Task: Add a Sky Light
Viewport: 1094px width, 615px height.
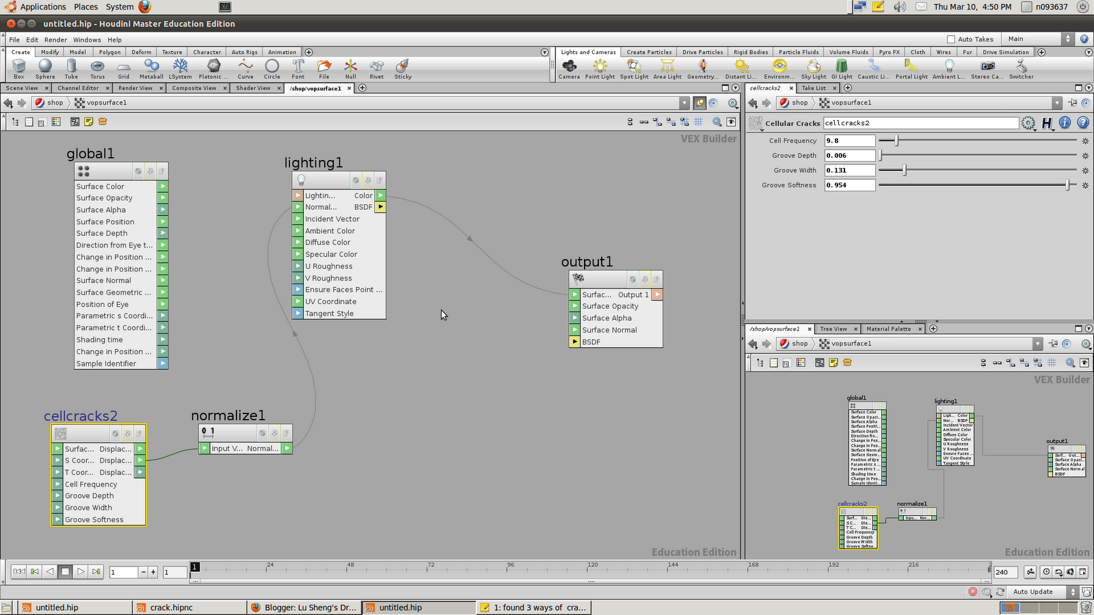Action: pos(814,68)
